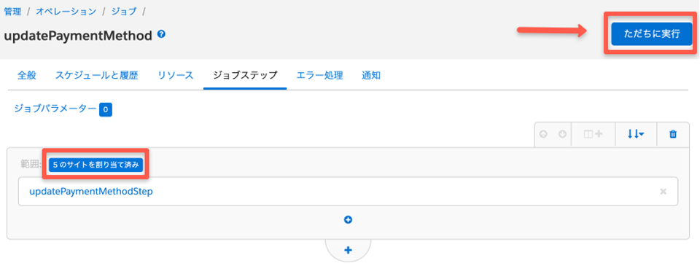Add a new flow with bottom plus button
The height and width of the screenshot is (274, 700).
click(x=349, y=251)
